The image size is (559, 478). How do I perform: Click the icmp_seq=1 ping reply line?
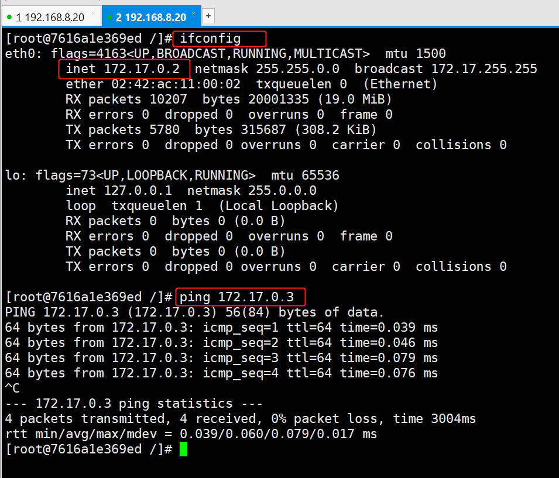coord(221,328)
